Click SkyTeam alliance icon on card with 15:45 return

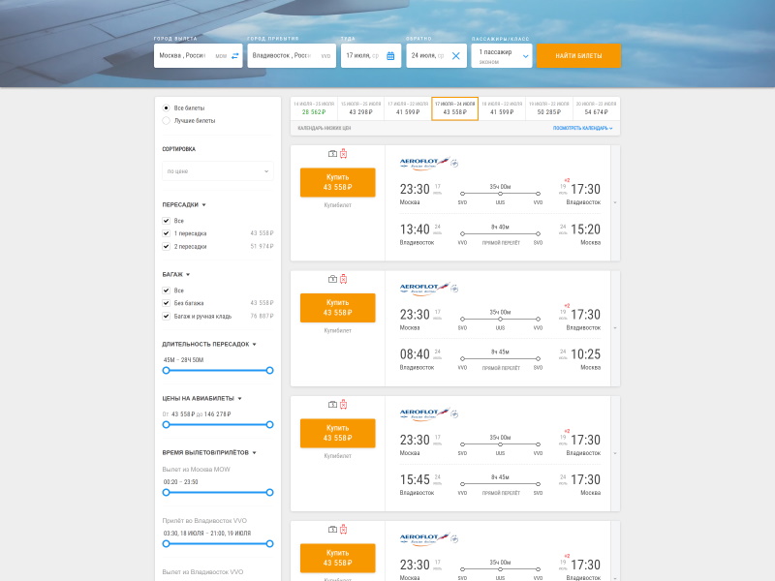[x=454, y=413]
